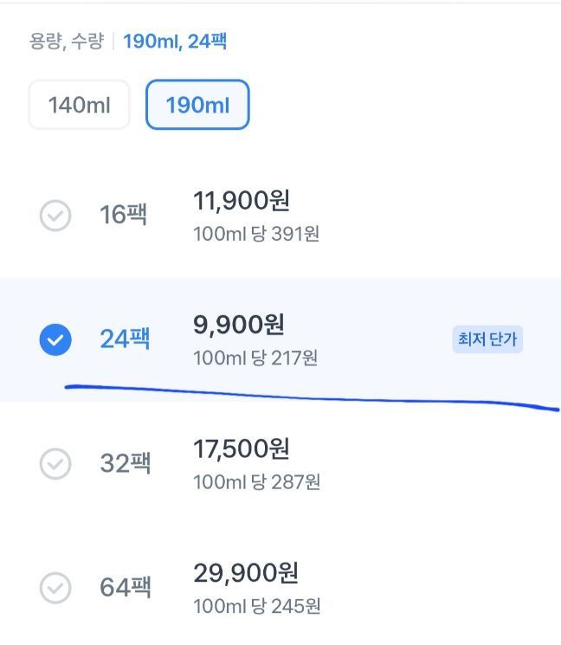This screenshot has height=645, width=561.
Task: Tap the 16팩 label
Action: coord(123,216)
